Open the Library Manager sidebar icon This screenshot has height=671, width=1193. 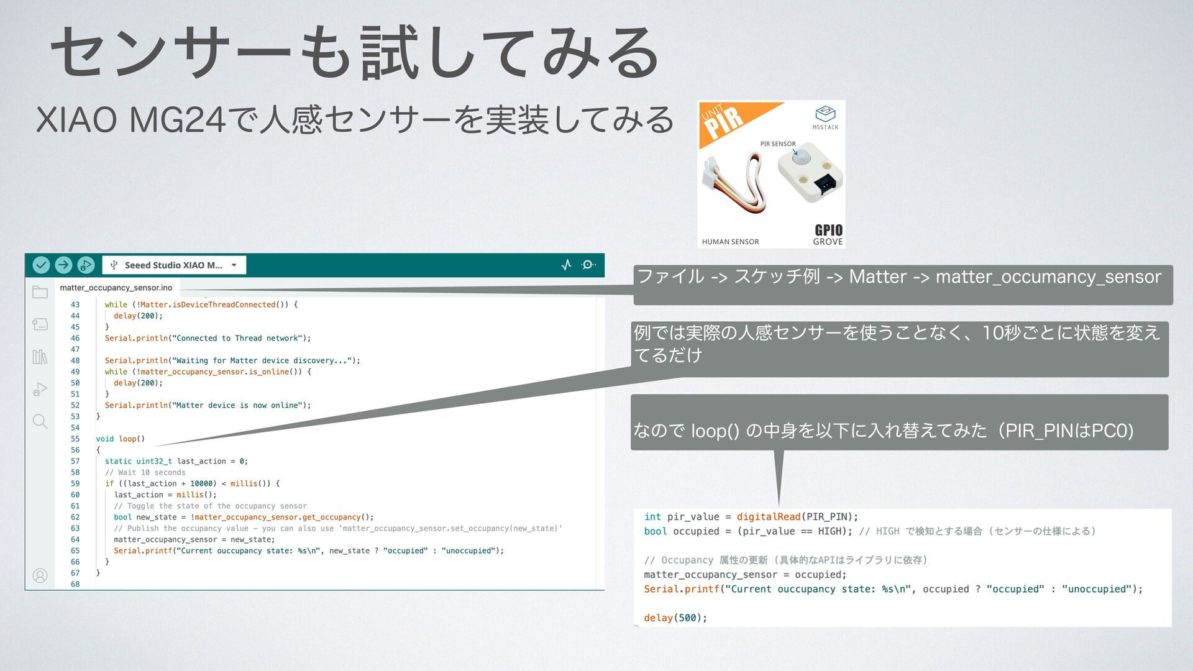[x=40, y=357]
